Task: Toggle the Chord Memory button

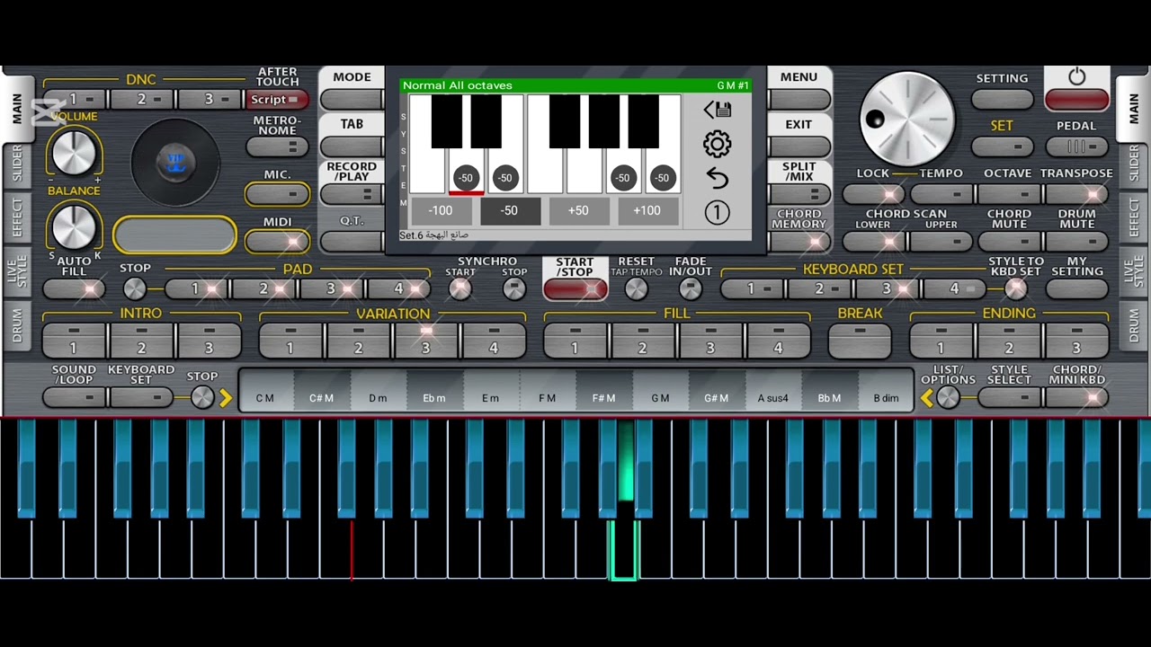Action: click(799, 241)
